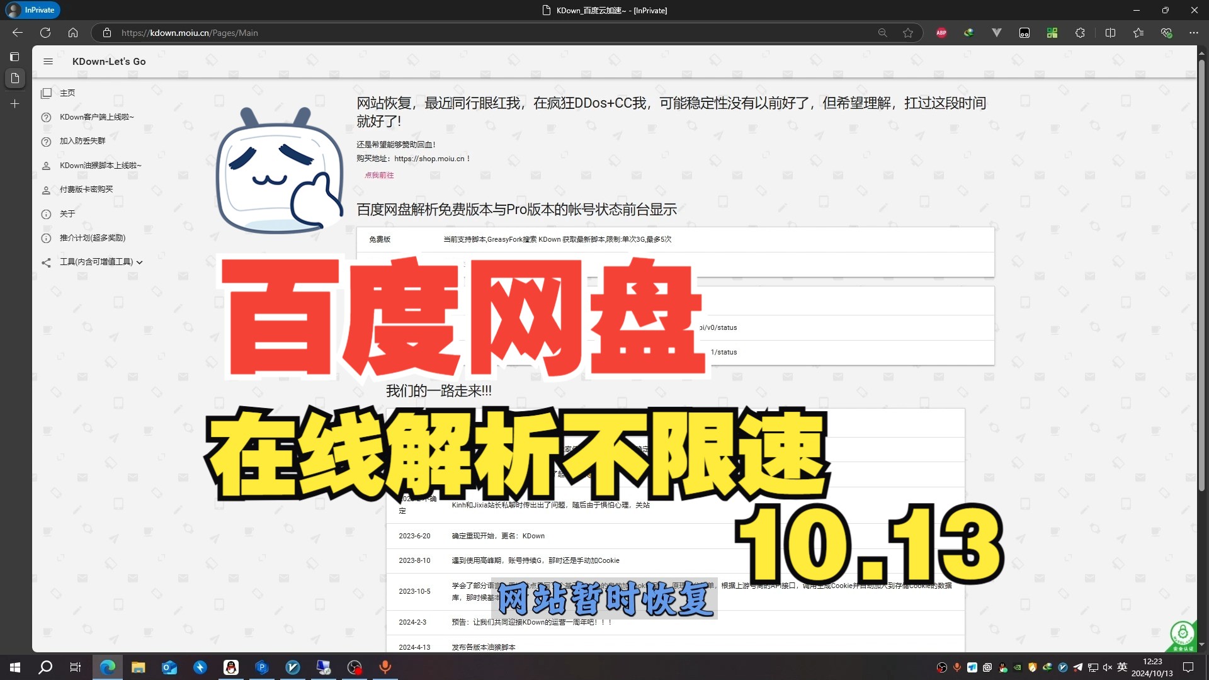Open the browser Extensions puzzle menu
The height and width of the screenshot is (680, 1209).
point(1081,33)
